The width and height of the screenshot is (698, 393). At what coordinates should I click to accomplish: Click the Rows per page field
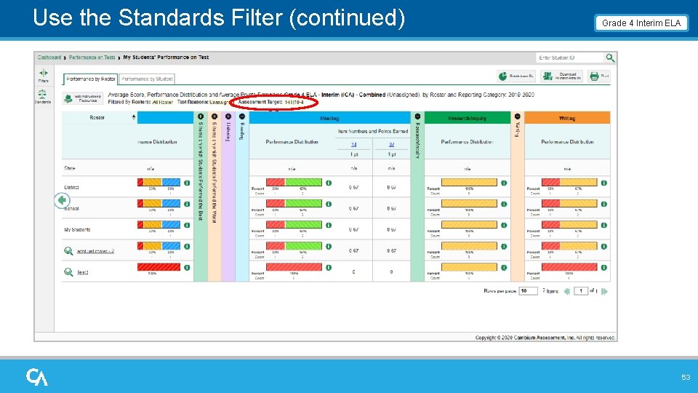click(529, 291)
